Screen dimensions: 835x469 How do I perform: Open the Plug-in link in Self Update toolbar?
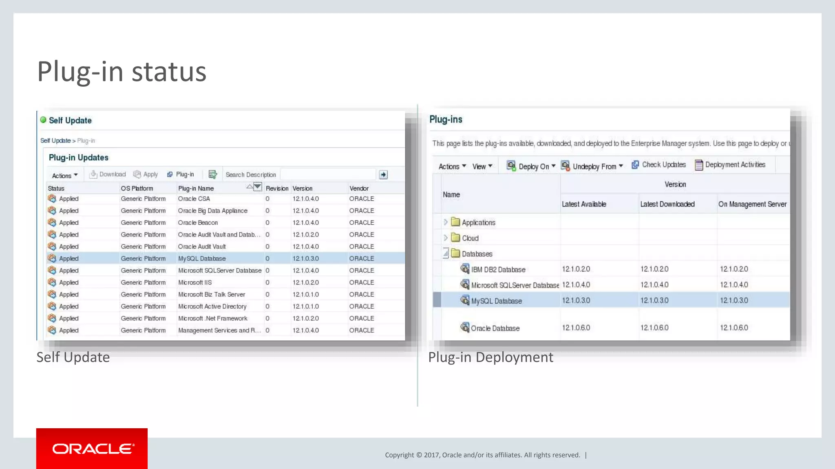click(181, 174)
